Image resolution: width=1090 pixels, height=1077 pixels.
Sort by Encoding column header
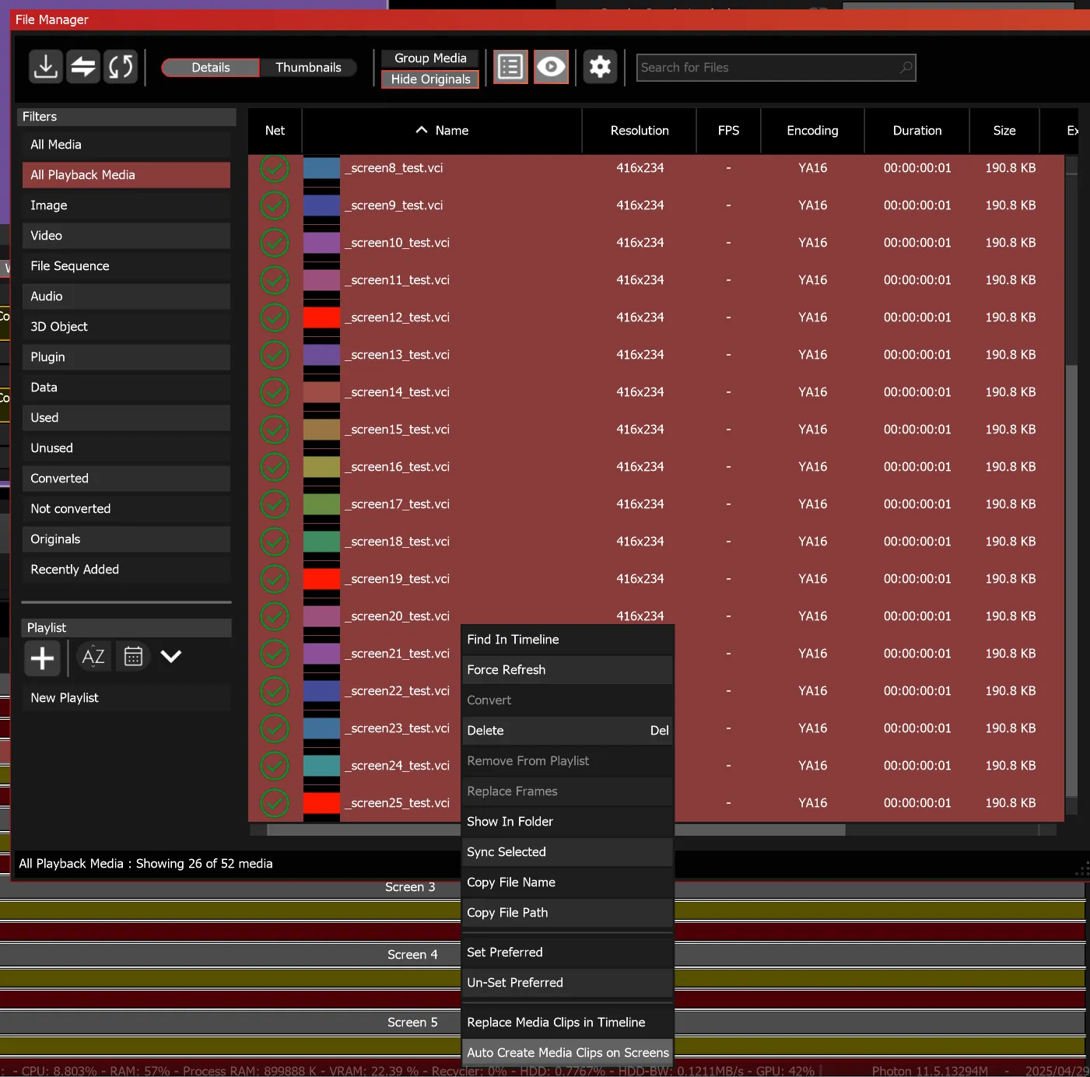[812, 131]
